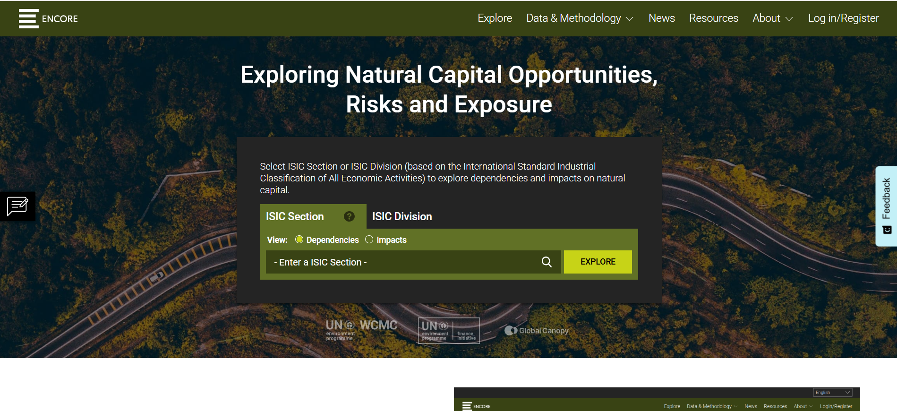Click the search magnifier icon
This screenshot has height=411, width=897.
[547, 262]
